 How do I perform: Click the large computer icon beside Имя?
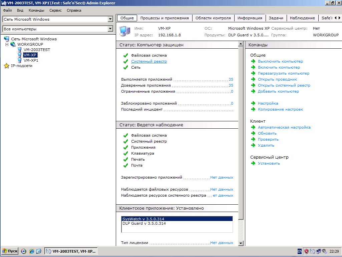pos(125,31)
